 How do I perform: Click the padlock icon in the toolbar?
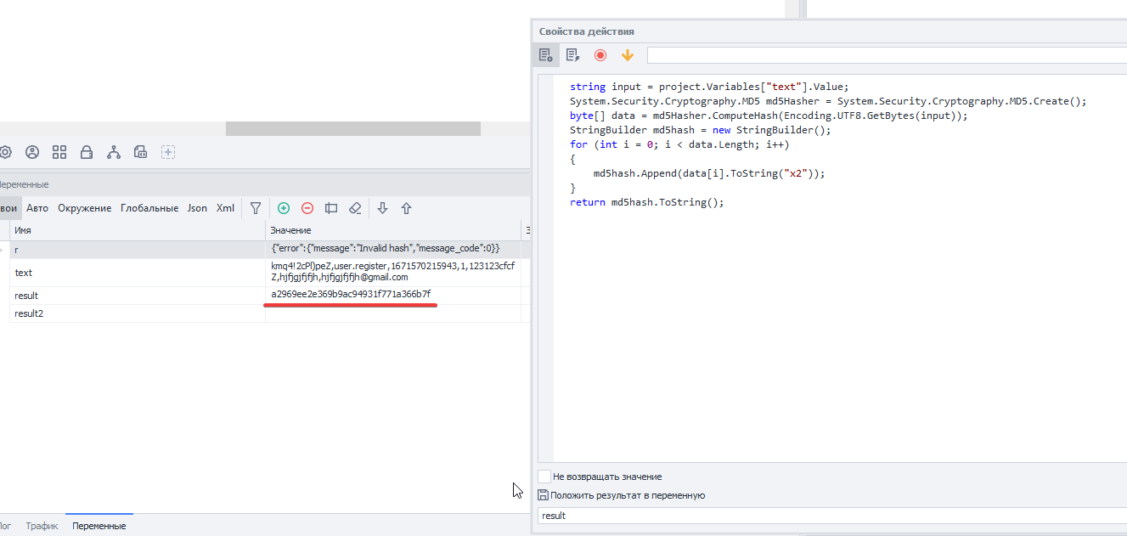pos(87,153)
